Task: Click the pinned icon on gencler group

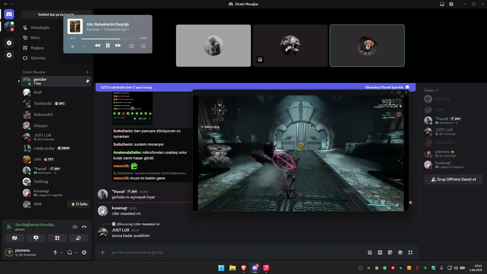Action: click(x=88, y=81)
